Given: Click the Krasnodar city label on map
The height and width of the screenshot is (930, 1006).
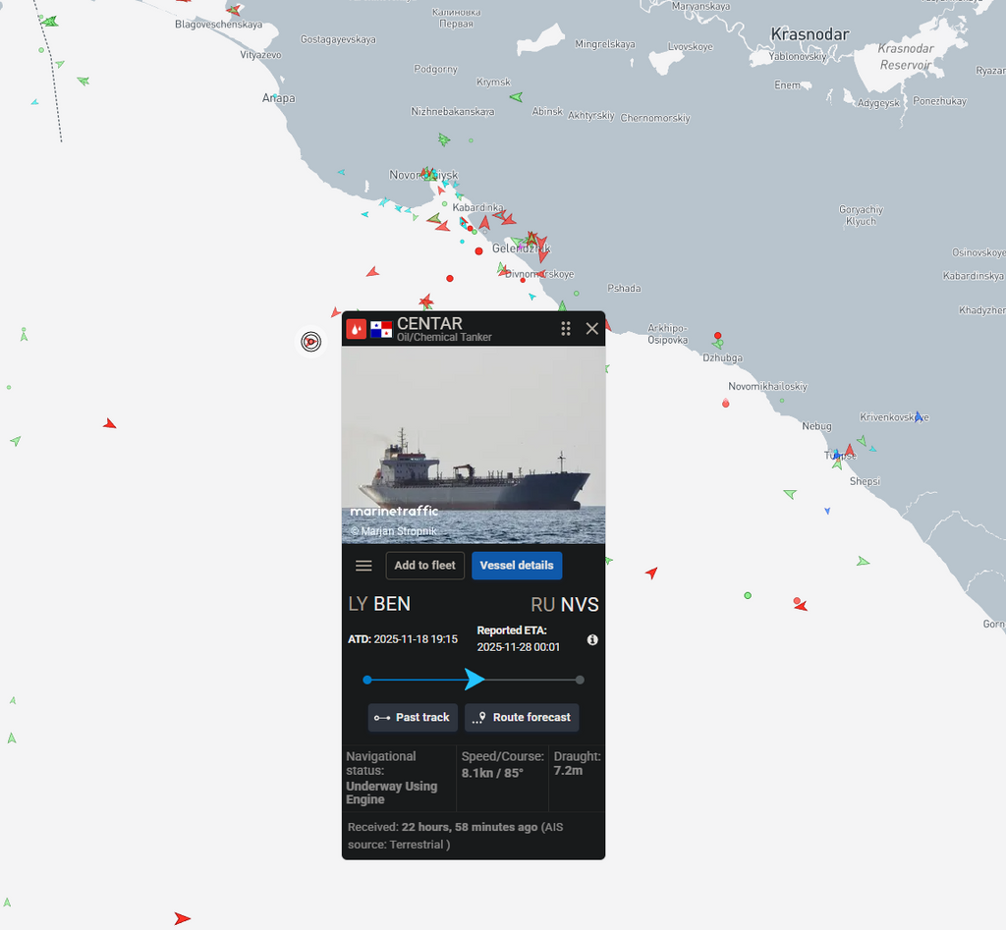Looking at the screenshot, I should [810, 34].
